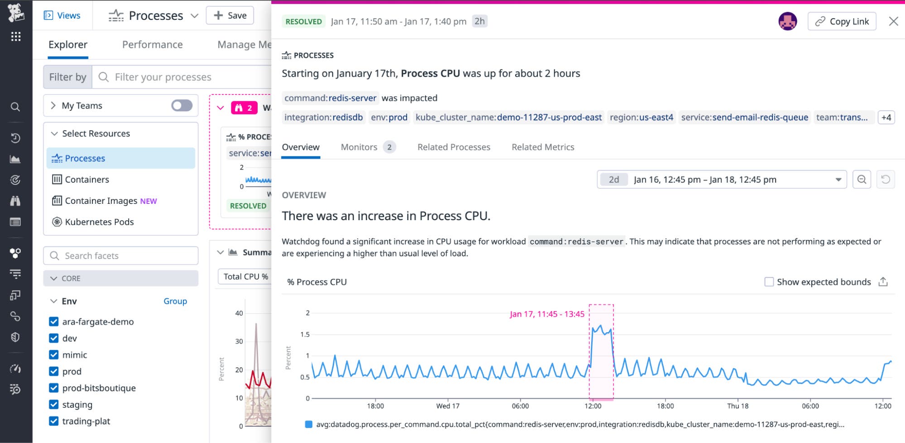This screenshot has width=905, height=443.
Task: Open the Processes views dropdown
Action: coord(194,15)
